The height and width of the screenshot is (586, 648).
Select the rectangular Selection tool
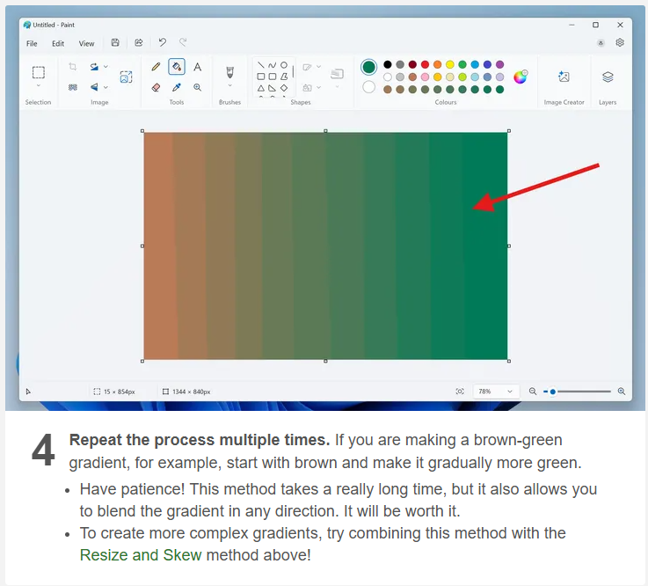[x=39, y=72]
